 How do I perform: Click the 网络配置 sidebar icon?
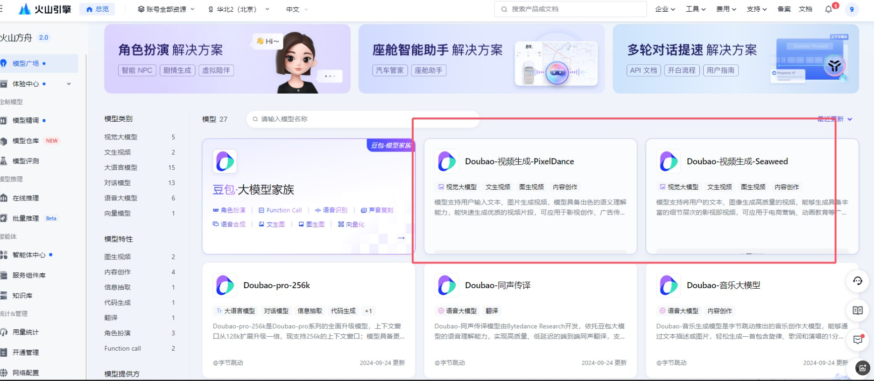click(4, 373)
